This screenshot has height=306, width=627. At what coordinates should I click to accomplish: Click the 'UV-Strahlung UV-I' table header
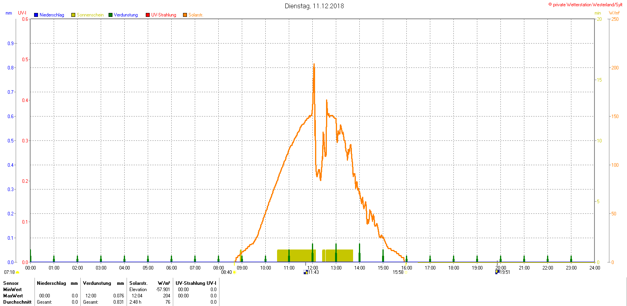(196, 283)
